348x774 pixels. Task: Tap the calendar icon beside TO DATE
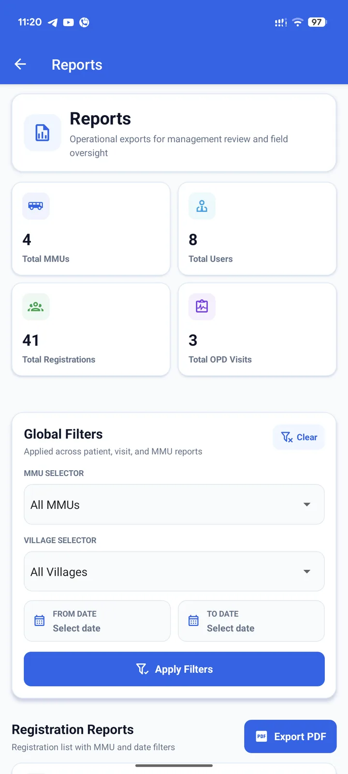pos(194,621)
